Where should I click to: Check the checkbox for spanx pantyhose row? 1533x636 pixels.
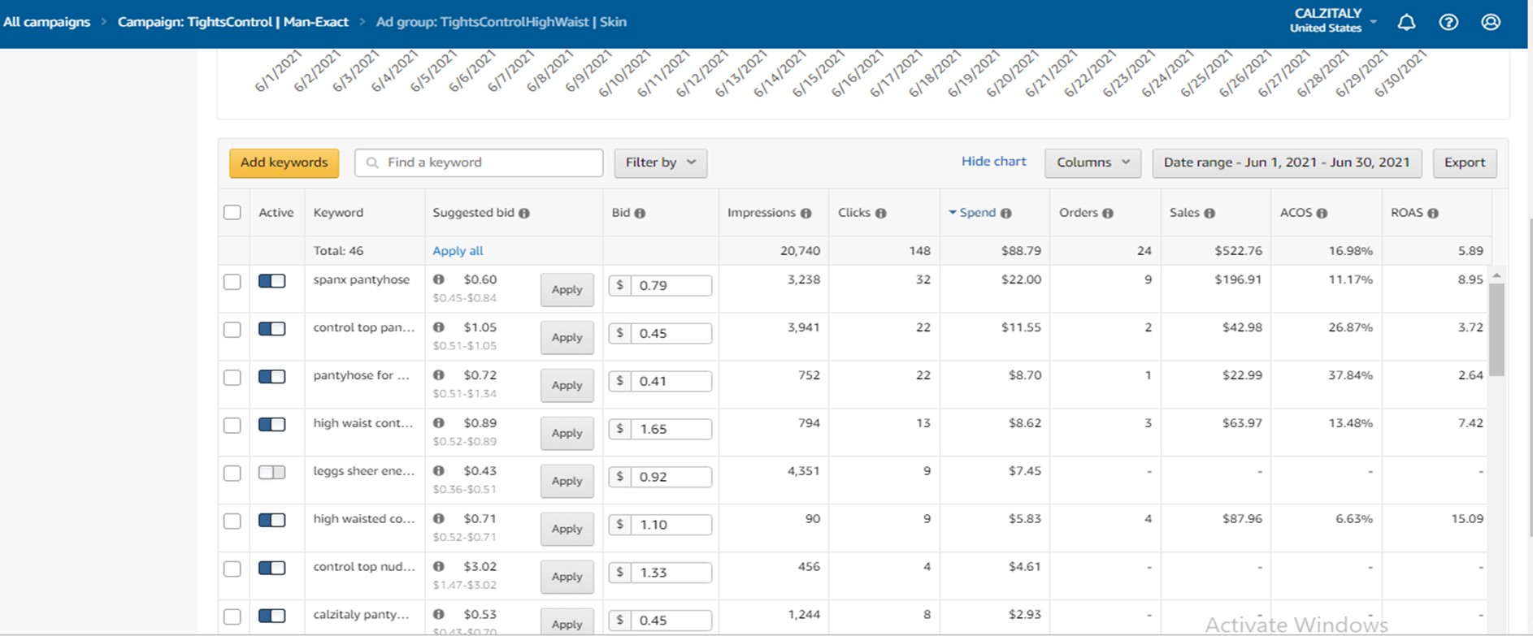pos(232,282)
